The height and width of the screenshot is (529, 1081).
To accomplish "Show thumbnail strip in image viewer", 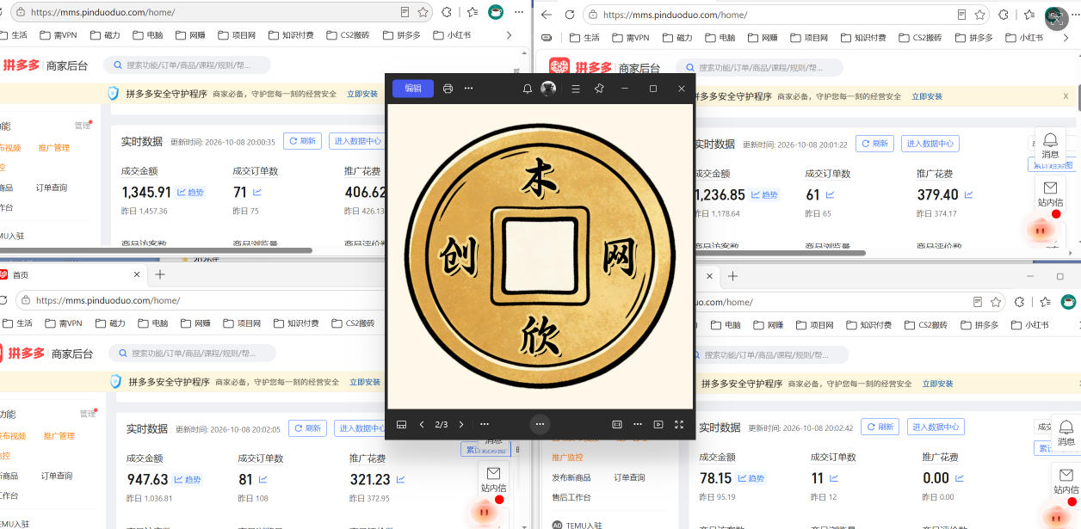I will 401,424.
